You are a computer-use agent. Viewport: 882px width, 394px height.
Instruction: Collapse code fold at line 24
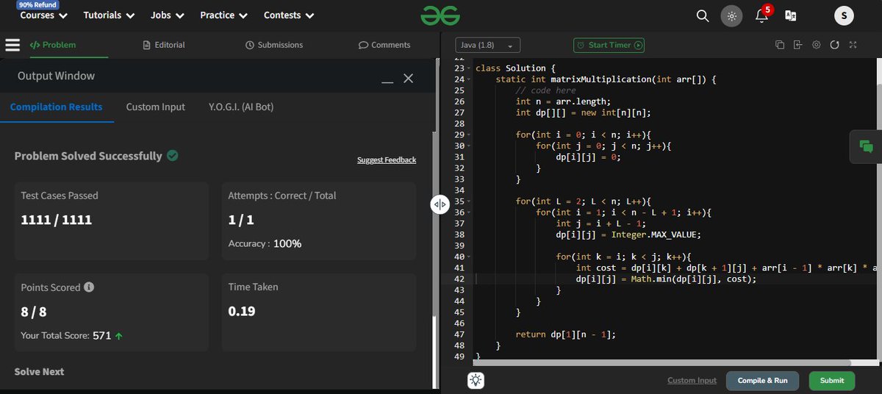(469, 79)
